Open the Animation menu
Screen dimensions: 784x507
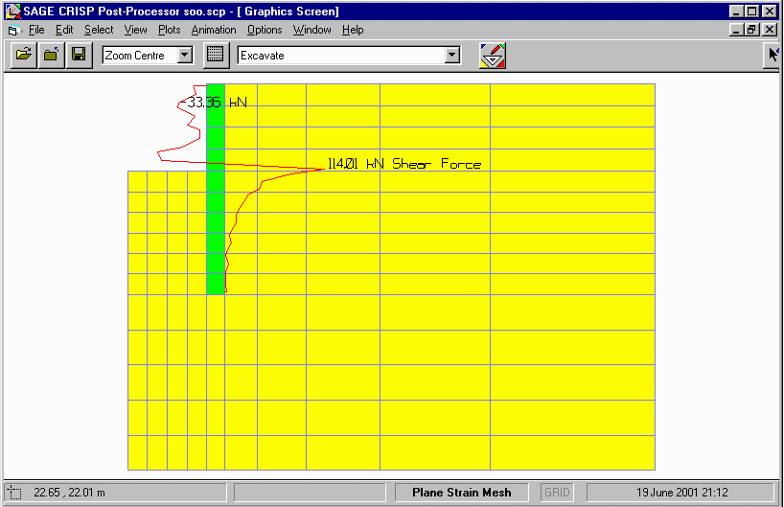[214, 30]
